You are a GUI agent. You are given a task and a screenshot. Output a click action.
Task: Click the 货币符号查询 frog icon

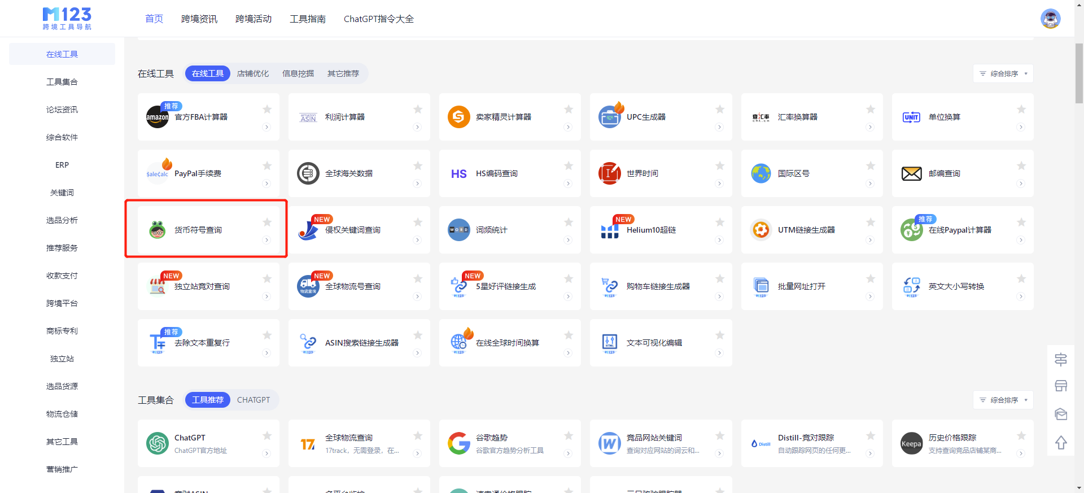pyautogui.click(x=158, y=230)
